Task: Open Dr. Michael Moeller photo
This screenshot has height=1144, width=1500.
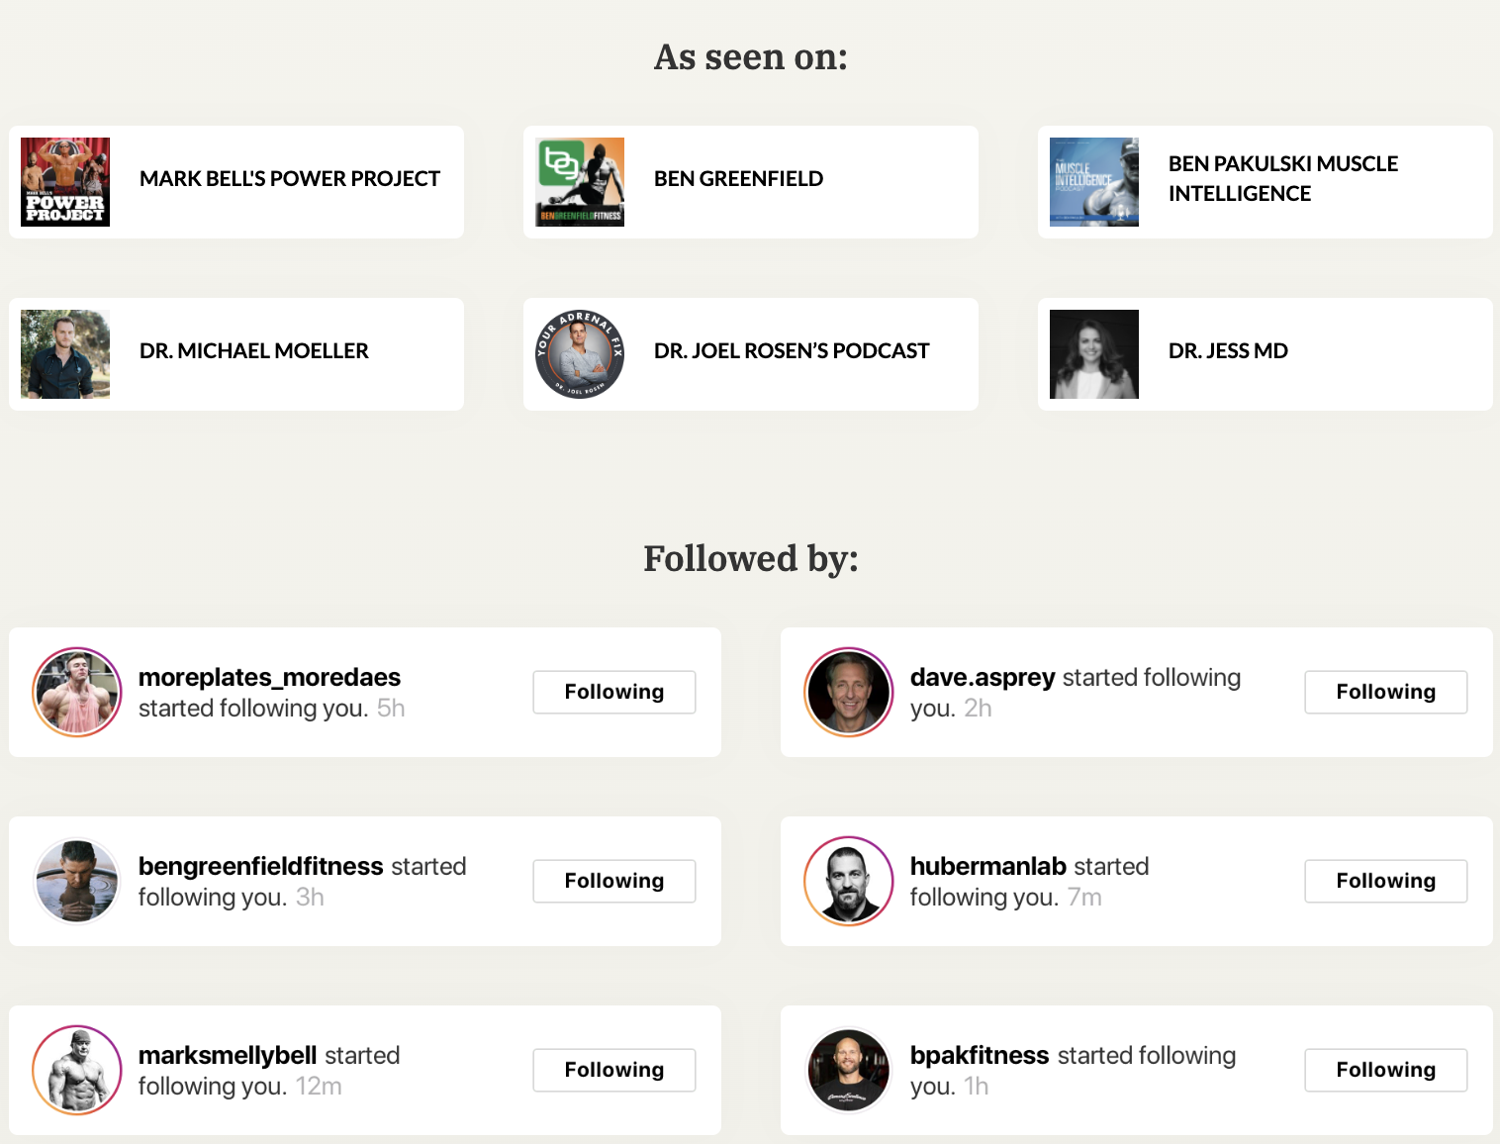Action: click(65, 354)
